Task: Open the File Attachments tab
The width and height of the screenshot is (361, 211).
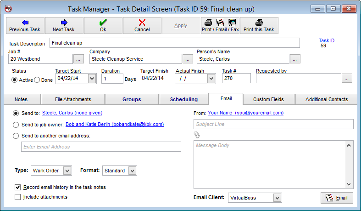Action: pos(72,99)
